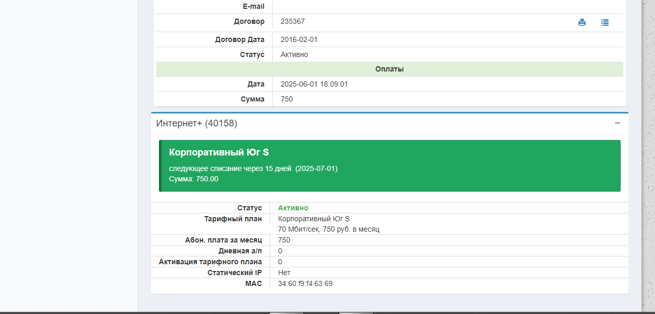This screenshot has width=655, height=314.
Task: Select Корпоративный Юг S in the Тарифный план row
Action: tap(314, 219)
